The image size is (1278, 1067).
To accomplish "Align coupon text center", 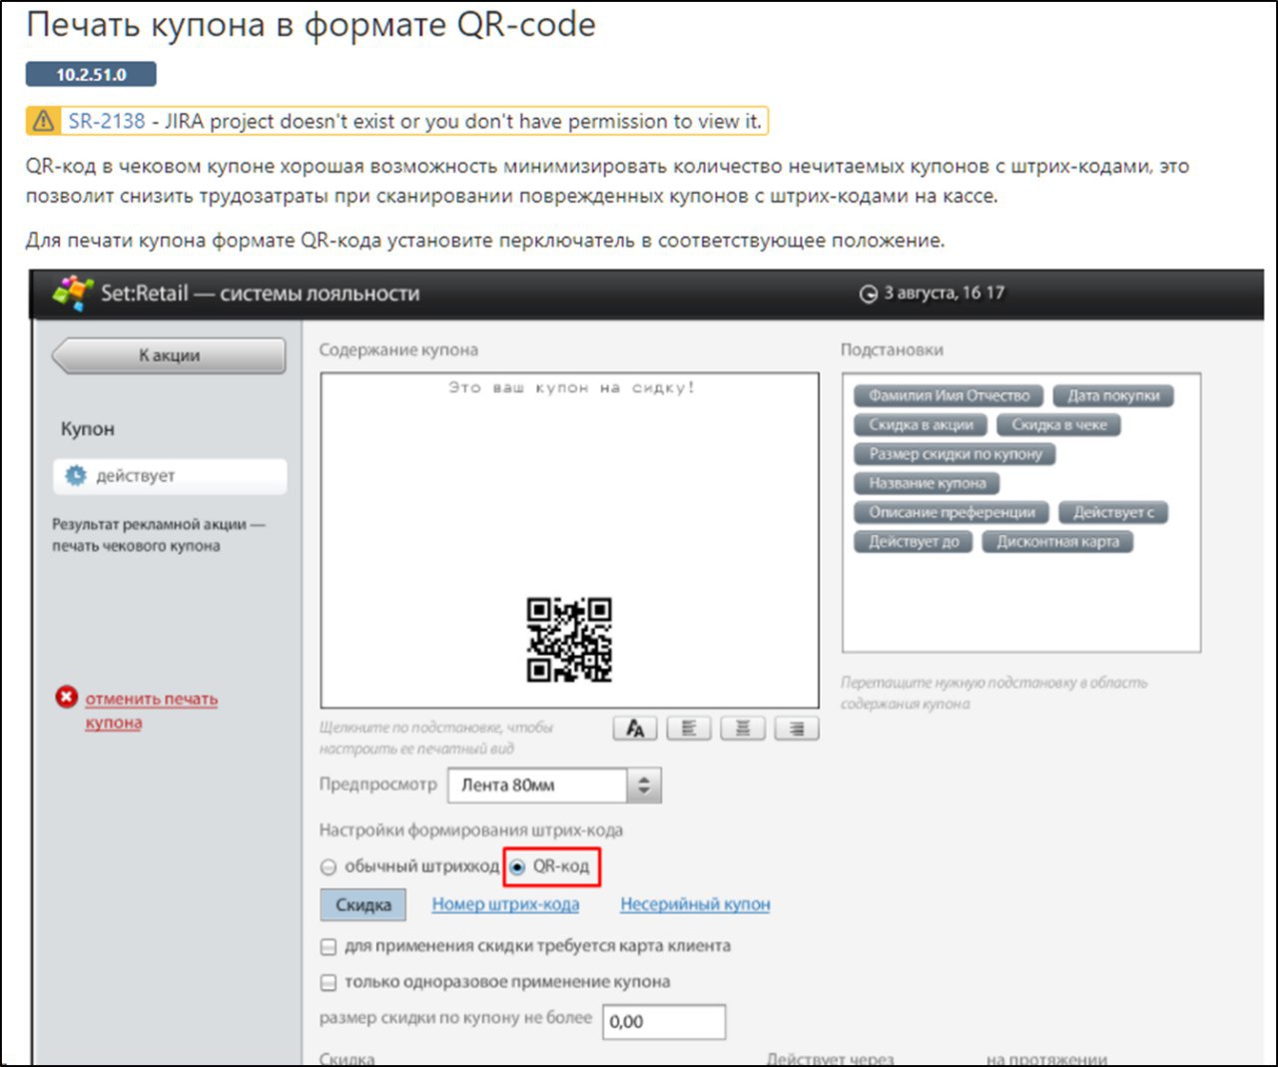I will [x=743, y=729].
